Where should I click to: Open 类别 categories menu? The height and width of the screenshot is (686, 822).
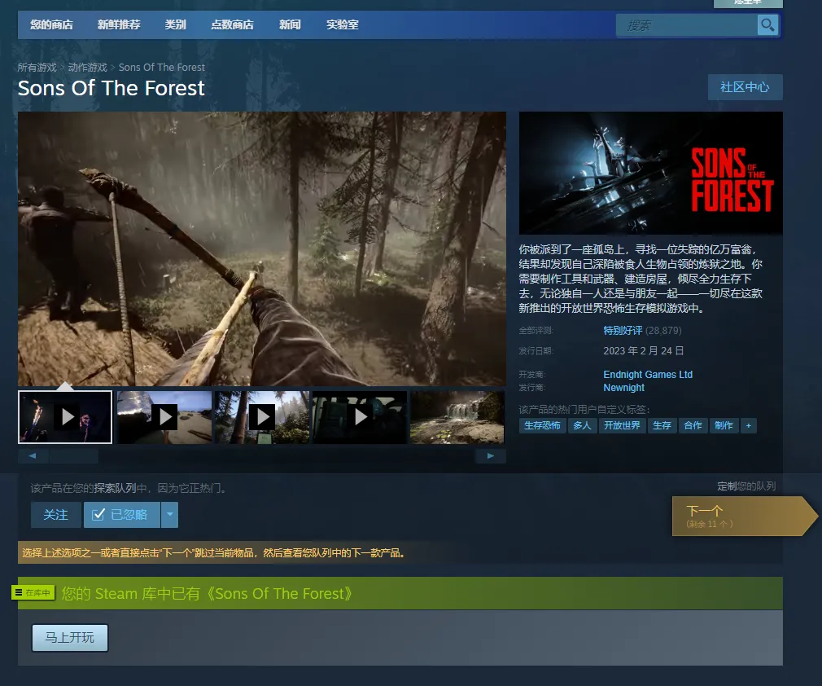(176, 24)
